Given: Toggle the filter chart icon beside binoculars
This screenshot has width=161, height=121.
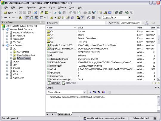Looking at the screenshot, I should click(83, 18).
